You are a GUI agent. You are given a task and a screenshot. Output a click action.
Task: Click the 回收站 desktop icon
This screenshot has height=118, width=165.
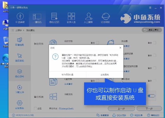coord(5,42)
